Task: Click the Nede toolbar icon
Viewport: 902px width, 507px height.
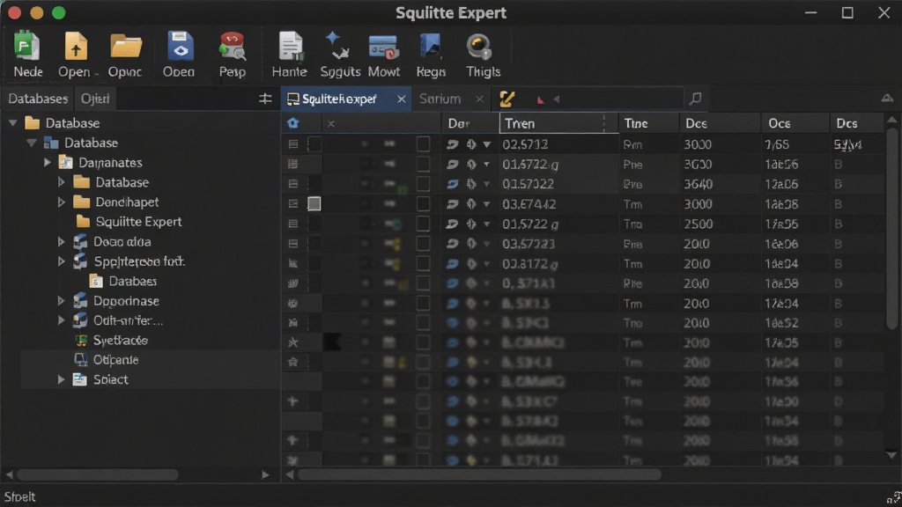Action: pyautogui.click(x=27, y=47)
